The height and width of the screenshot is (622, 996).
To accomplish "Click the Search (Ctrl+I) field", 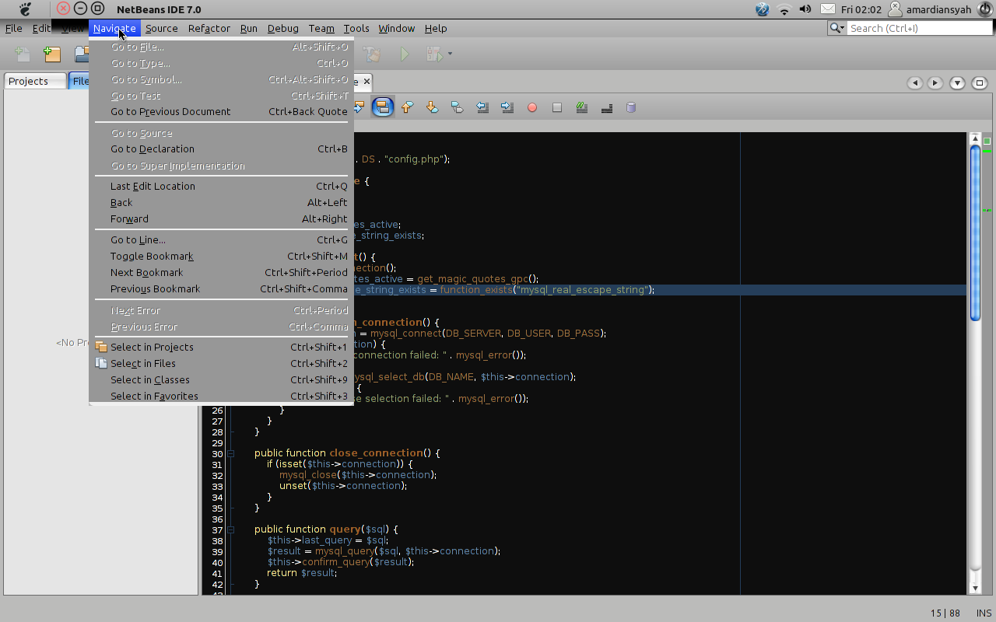I will click(919, 28).
